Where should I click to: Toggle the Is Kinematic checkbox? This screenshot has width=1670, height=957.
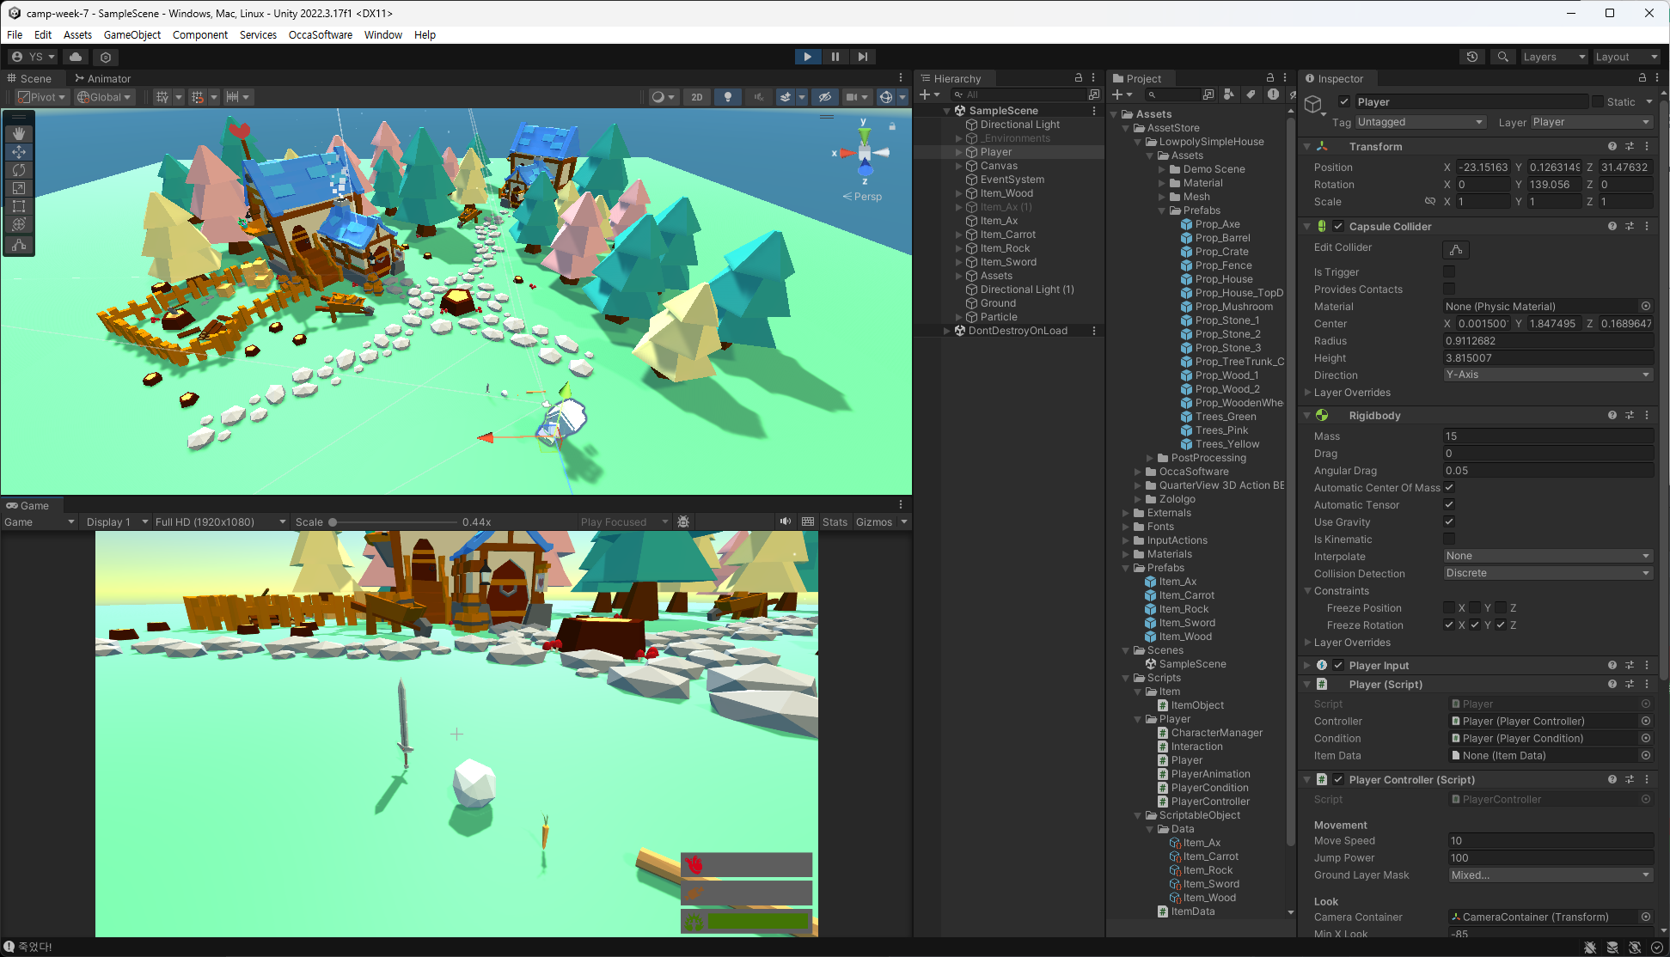tap(1449, 539)
